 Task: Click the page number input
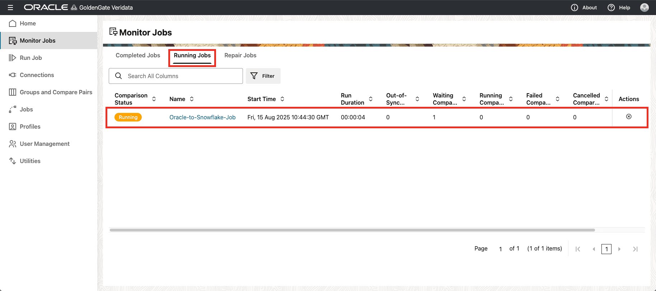[x=500, y=249]
